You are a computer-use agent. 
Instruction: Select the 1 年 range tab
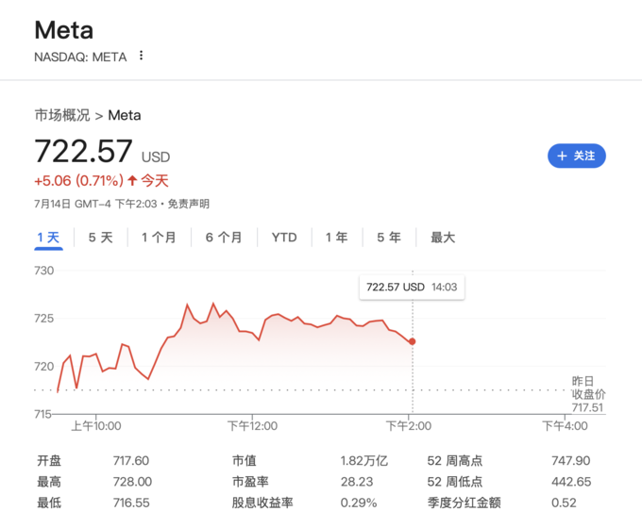coord(337,238)
